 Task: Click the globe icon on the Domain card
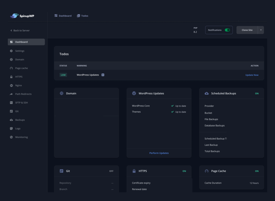tap(62, 93)
